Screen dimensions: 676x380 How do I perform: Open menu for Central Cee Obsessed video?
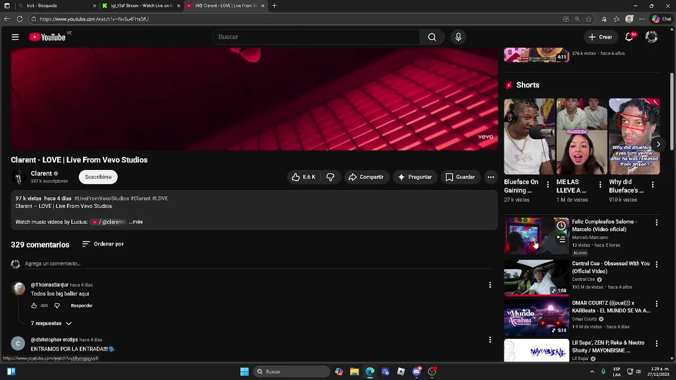point(656,264)
